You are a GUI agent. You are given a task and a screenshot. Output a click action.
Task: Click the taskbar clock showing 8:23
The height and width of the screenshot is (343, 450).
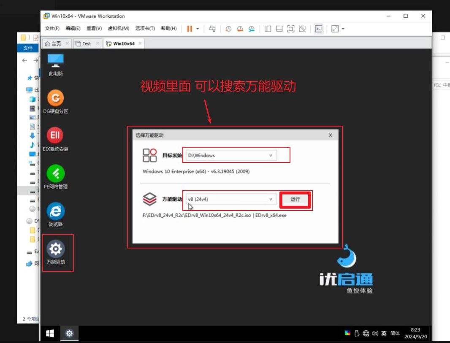tap(415, 333)
